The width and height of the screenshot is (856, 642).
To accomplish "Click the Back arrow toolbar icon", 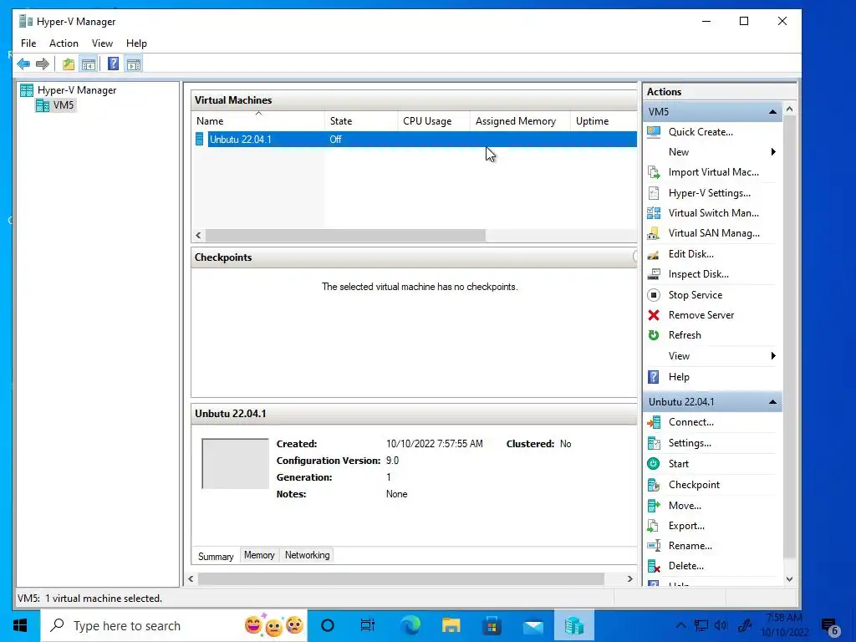I will pyautogui.click(x=23, y=64).
